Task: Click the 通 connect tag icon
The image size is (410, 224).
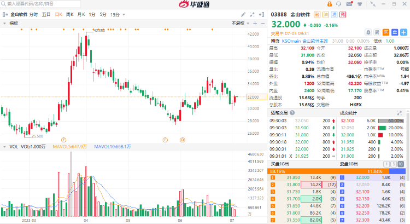Action: [x=334, y=14]
